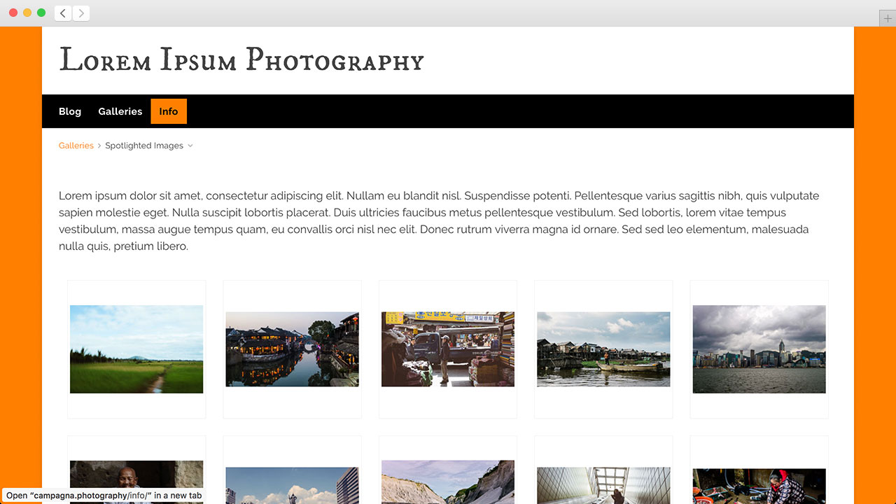Select the highlighted Info nav item

[x=169, y=111]
